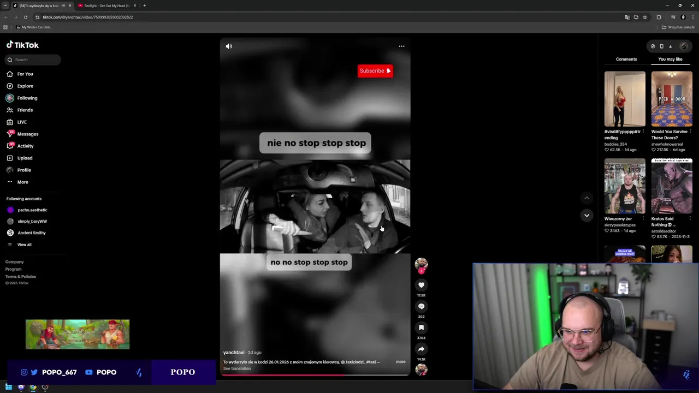Expand the More menu in sidebar

[x=22, y=182]
